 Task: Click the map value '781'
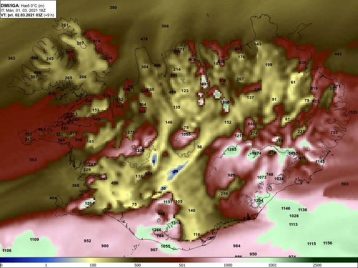92,164
